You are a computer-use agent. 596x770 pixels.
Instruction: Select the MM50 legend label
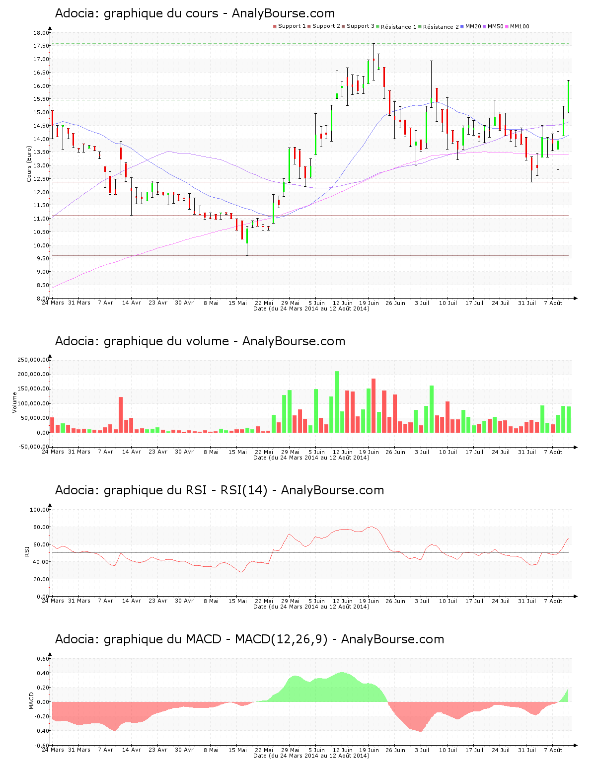pyautogui.click(x=496, y=26)
